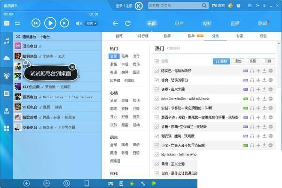Open the 排行榜 sub-tab
This screenshot has width=282, height=188.
(143, 36)
